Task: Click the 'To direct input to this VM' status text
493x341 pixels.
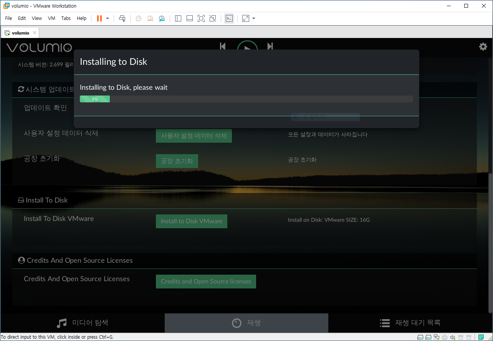Action: [x=57, y=337]
